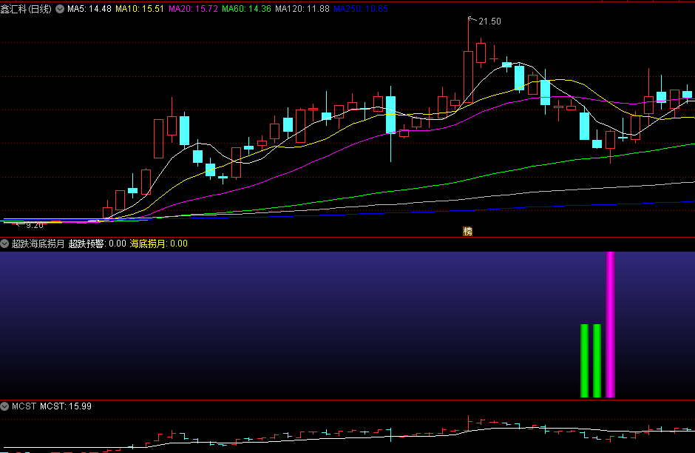Click the MA250: 10.65 label
Image resolution: width=695 pixels, height=453 pixels.
coord(361,9)
